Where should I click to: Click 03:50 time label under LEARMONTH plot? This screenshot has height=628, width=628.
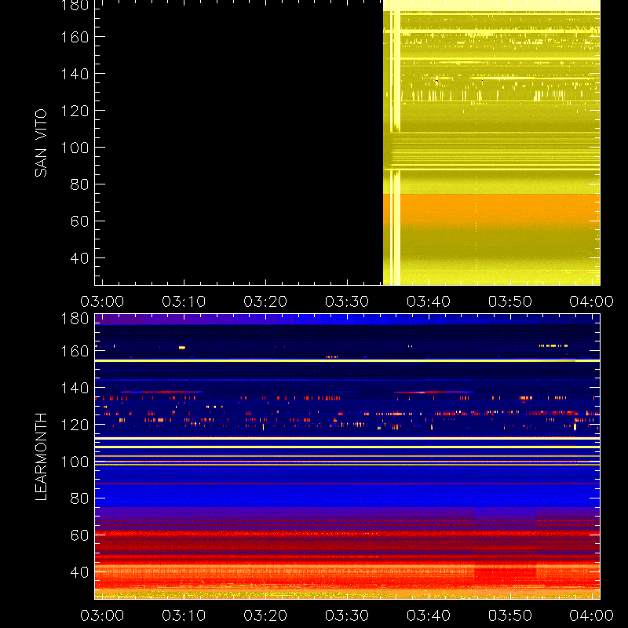pyautogui.click(x=509, y=615)
